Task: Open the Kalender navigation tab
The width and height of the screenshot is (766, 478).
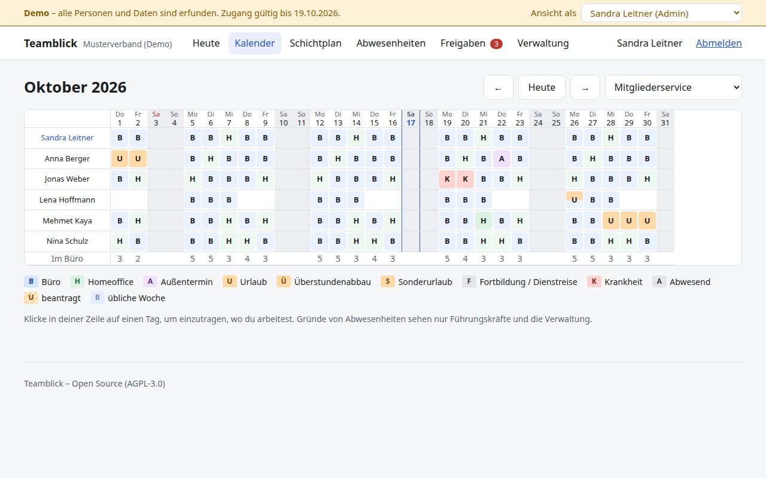Action: [x=255, y=43]
